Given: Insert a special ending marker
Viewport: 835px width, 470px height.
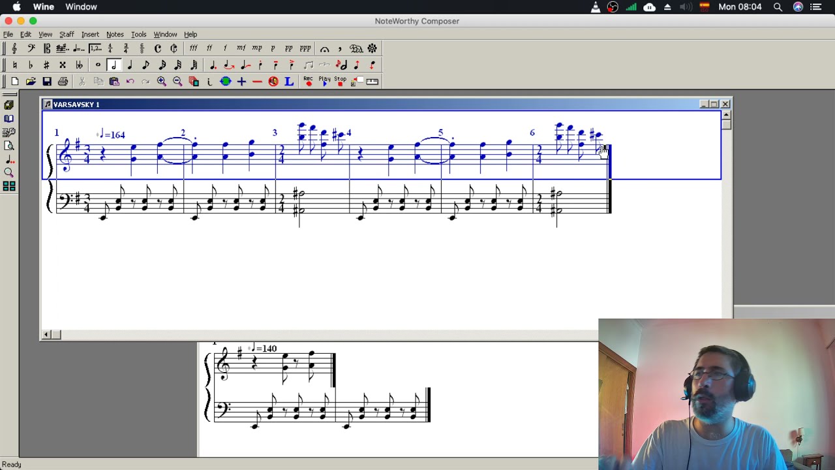Looking at the screenshot, I should click(x=95, y=48).
